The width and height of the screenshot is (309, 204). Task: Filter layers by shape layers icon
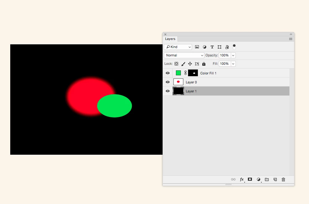(x=219, y=47)
